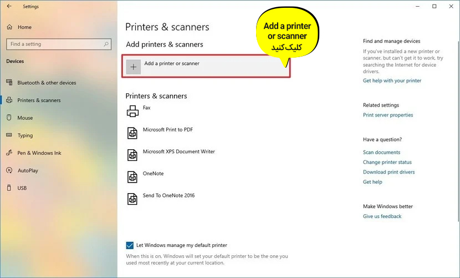
Task: Open Bluetooth & other devices page
Action: pyautogui.click(x=47, y=83)
